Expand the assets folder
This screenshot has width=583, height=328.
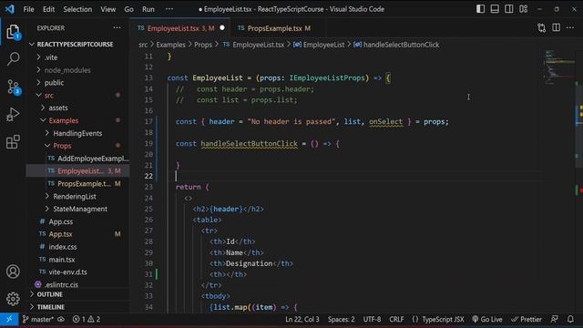[58, 108]
